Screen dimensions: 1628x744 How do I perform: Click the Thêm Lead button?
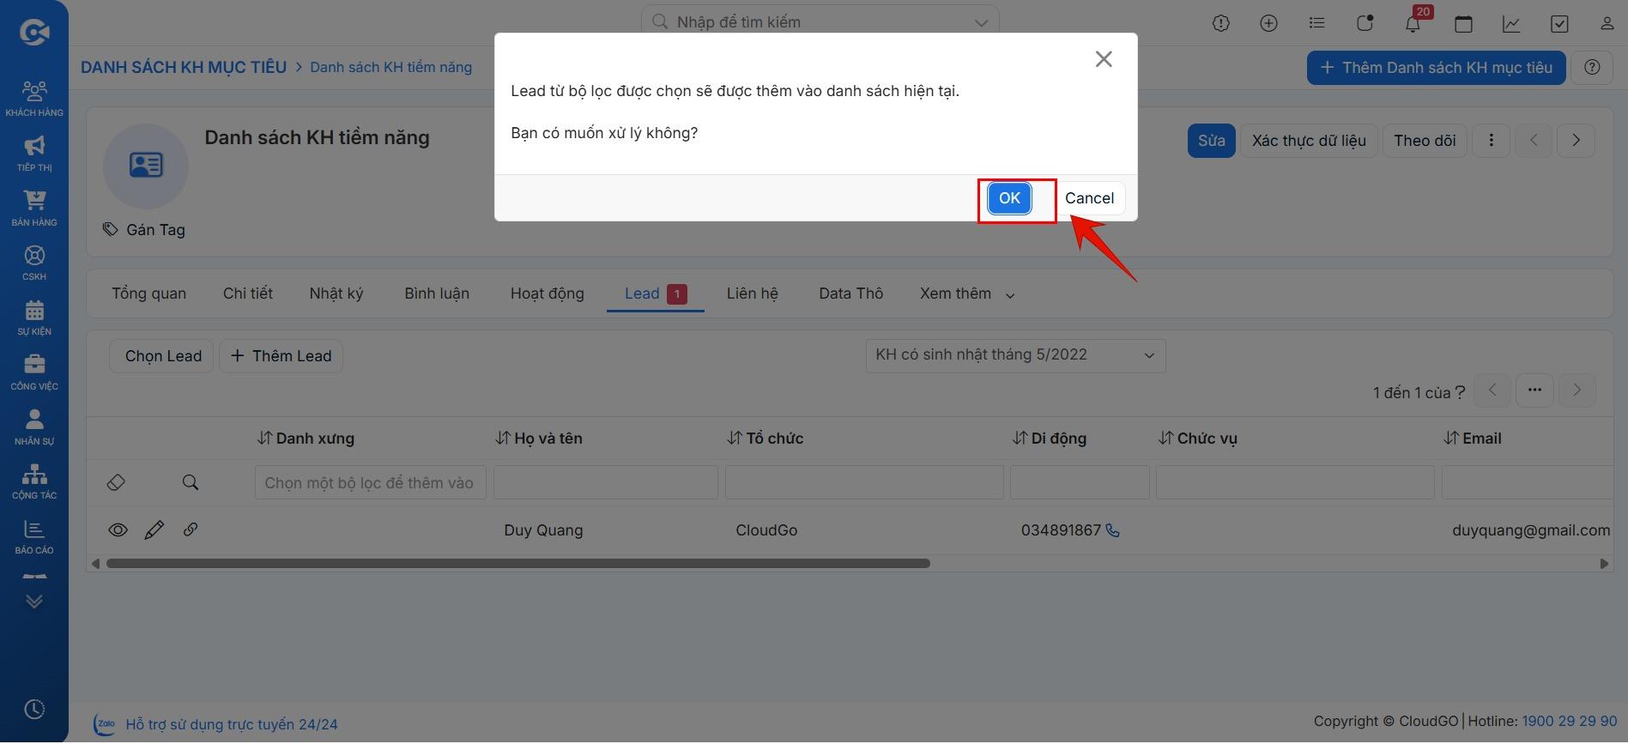(x=281, y=356)
